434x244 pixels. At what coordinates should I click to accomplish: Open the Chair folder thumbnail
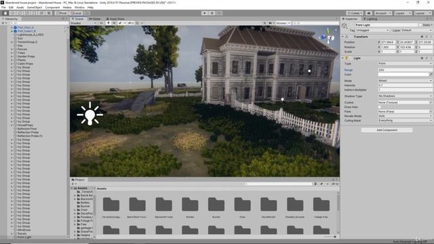243,205
